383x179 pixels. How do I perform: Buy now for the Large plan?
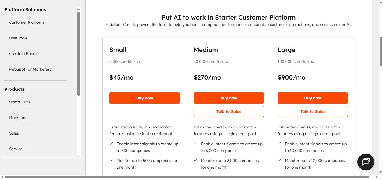[x=313, y=98]
